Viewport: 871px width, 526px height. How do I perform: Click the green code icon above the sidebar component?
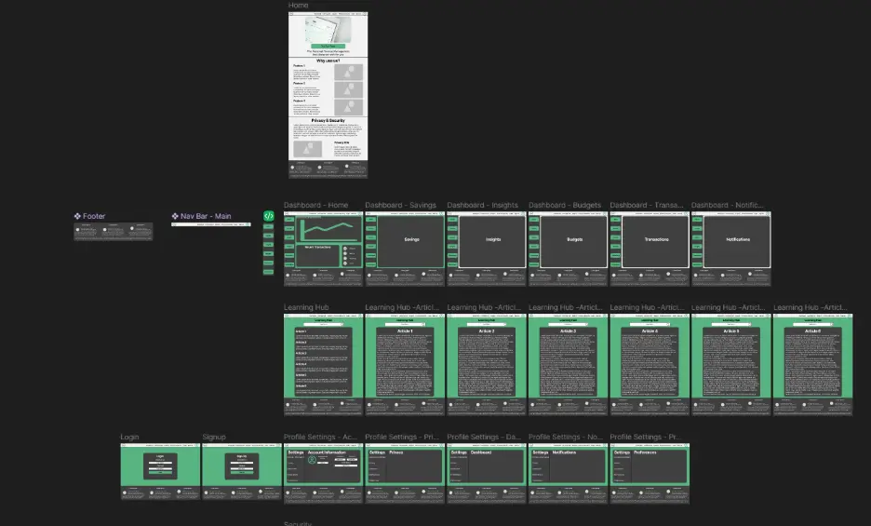268,216
